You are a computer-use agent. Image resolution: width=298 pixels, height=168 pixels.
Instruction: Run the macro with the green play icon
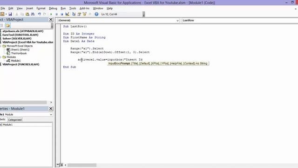click(x=51, y=14)
